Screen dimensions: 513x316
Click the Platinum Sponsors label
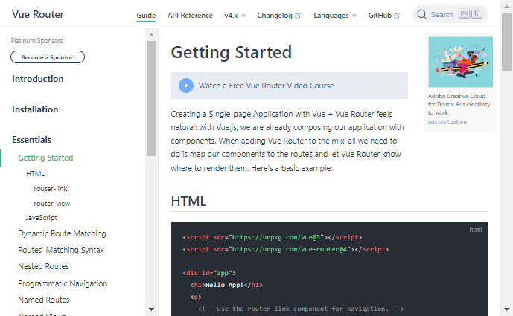click(x=37, y=41)
